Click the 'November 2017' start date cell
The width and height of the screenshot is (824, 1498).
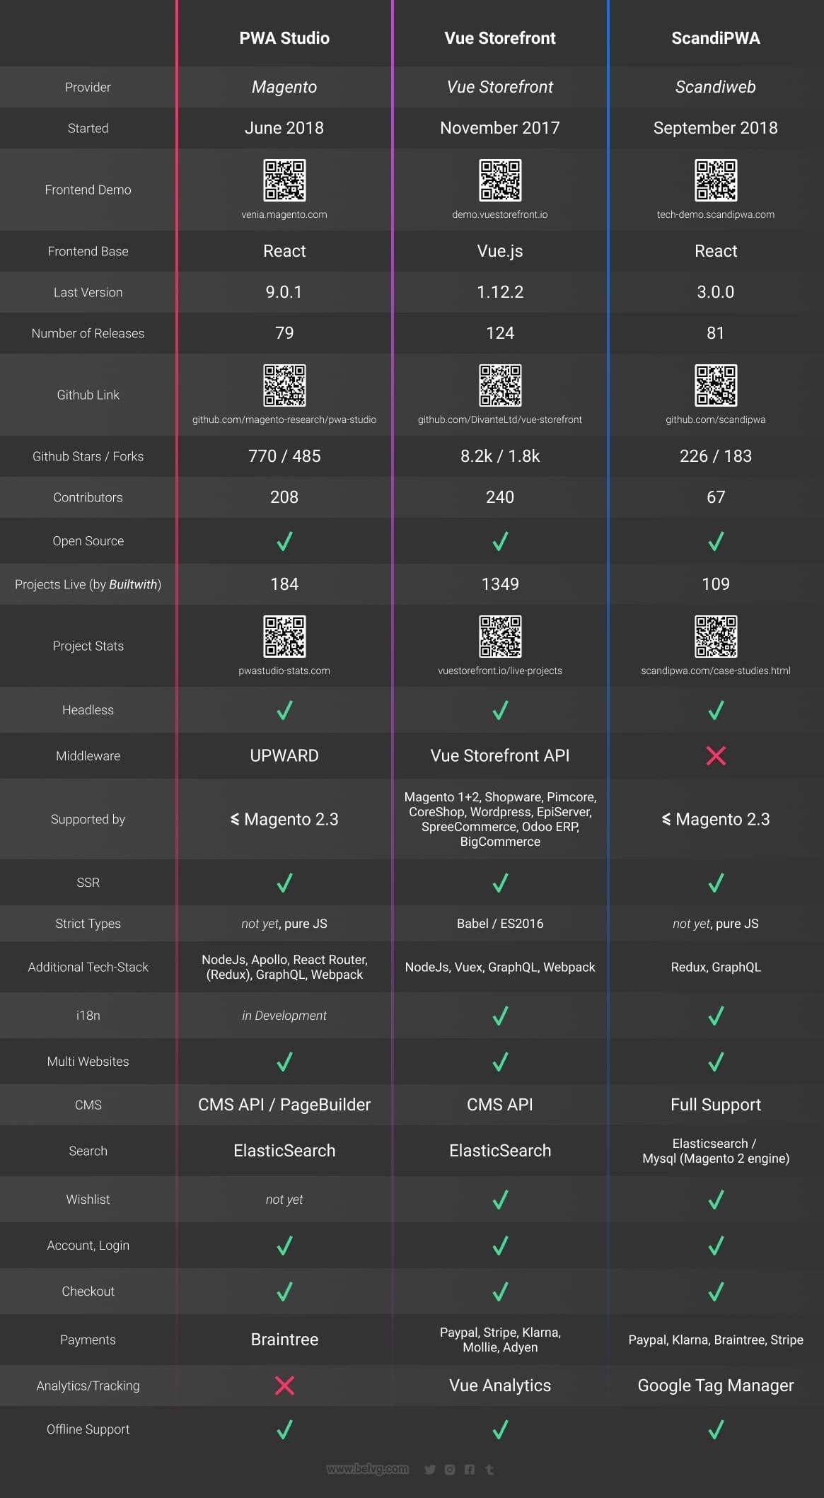(500, 128)
